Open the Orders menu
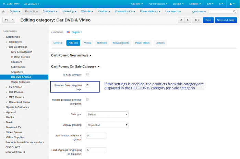 click(15, 11)
